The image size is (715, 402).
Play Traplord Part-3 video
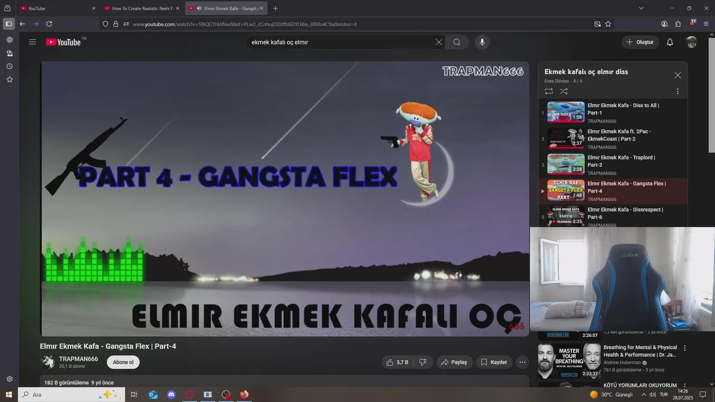click(612, 165)
